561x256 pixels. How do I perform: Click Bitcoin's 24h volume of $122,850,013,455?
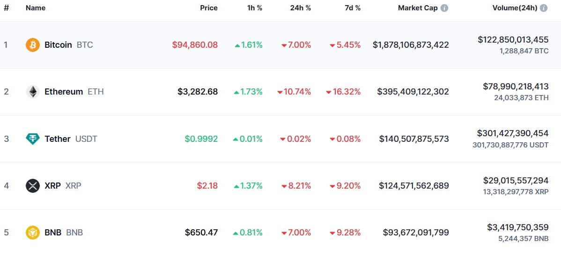(x=513, y=40)
